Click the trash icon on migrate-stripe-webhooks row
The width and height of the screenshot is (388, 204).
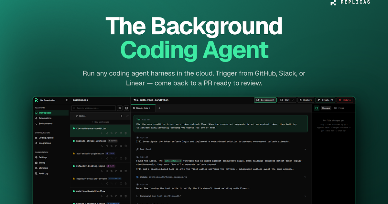tap(126, 146)
